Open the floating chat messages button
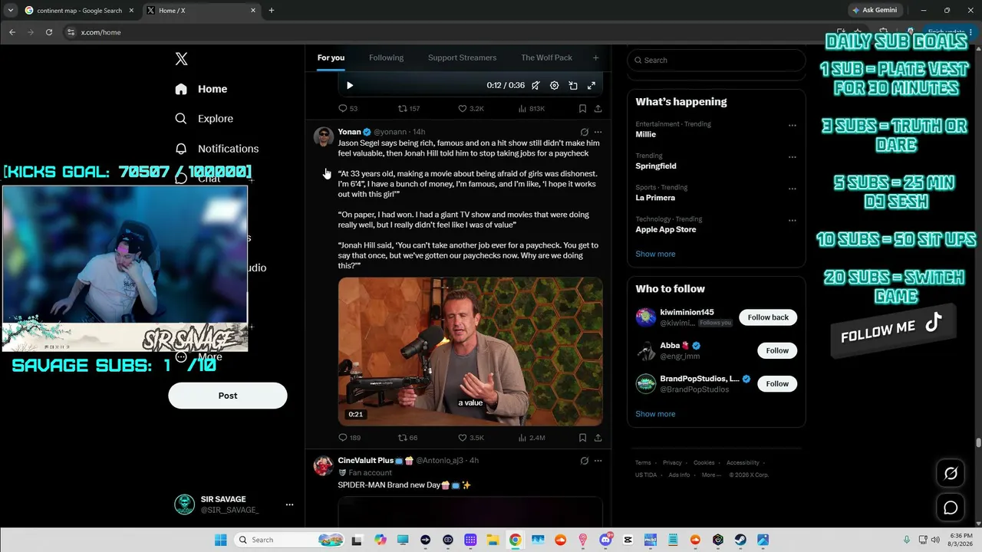982x552 pixels. [951, 508]
